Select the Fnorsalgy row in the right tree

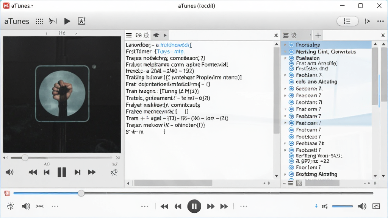click(x=326, y=45)
